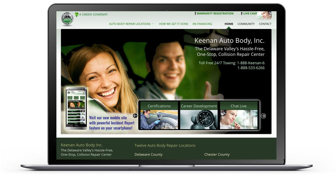Click the smartphone mobile site image
This screenshot has width=336, height=175.
(x=76, y=108)
